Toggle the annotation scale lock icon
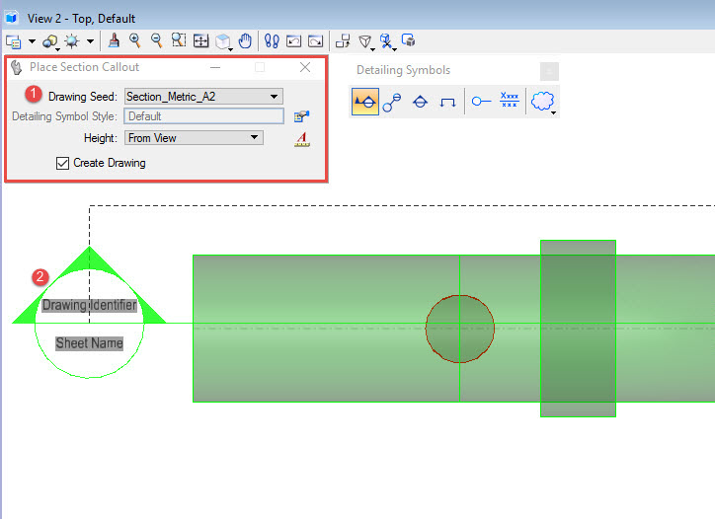The image size is (715, 519). 302,139
